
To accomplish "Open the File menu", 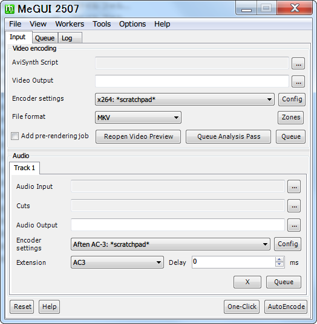I will point(15,24).
